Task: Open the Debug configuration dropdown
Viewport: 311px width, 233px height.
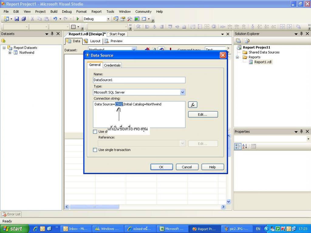Action: [108, 19]
